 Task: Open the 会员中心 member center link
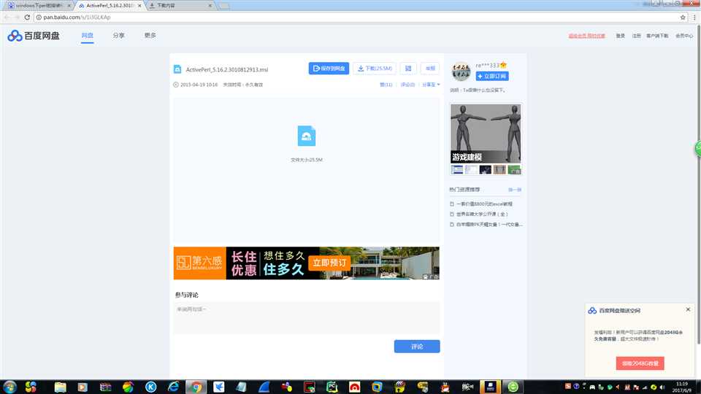[684, 36]
